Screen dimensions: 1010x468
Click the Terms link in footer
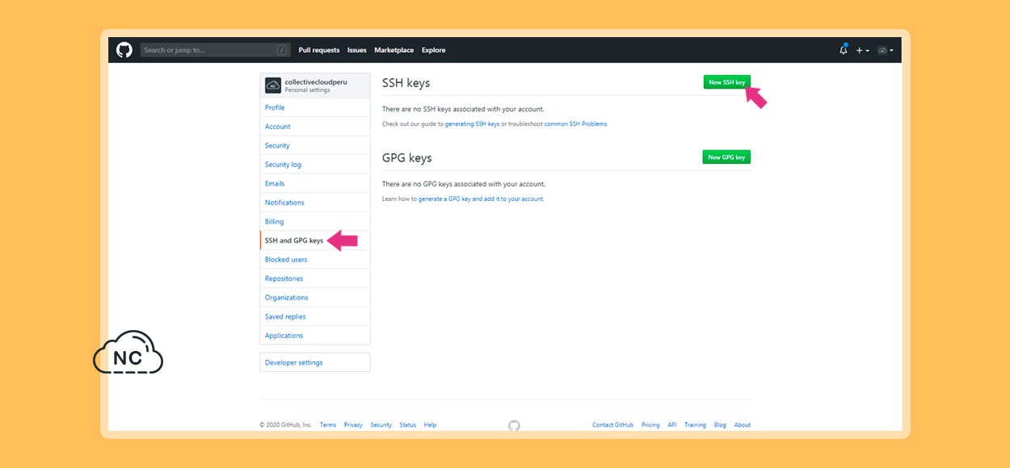328,425
